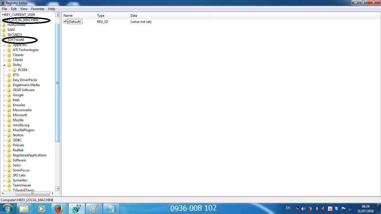The height and width of the screenshot is (214, 381).
Task: Expand the ATI Technologies key
Action: (4, 50)
